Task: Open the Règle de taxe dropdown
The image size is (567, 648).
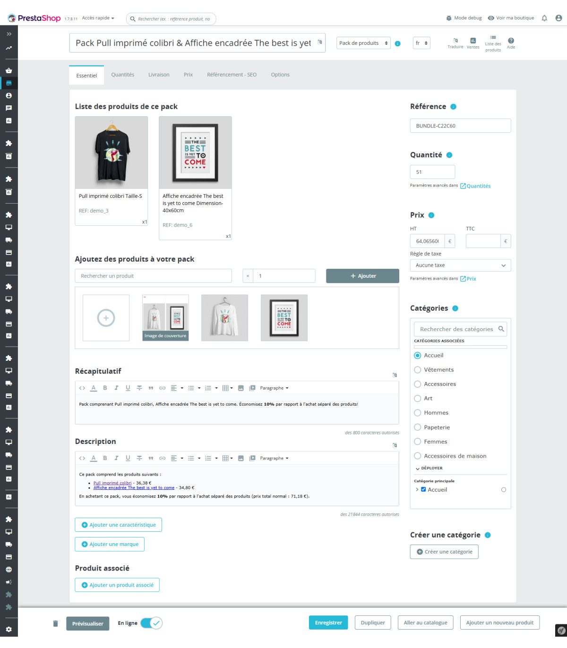Action: [x=460, y=265]
